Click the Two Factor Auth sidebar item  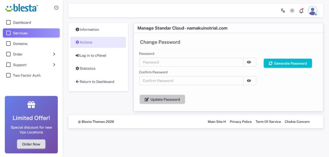coord(27,75)
